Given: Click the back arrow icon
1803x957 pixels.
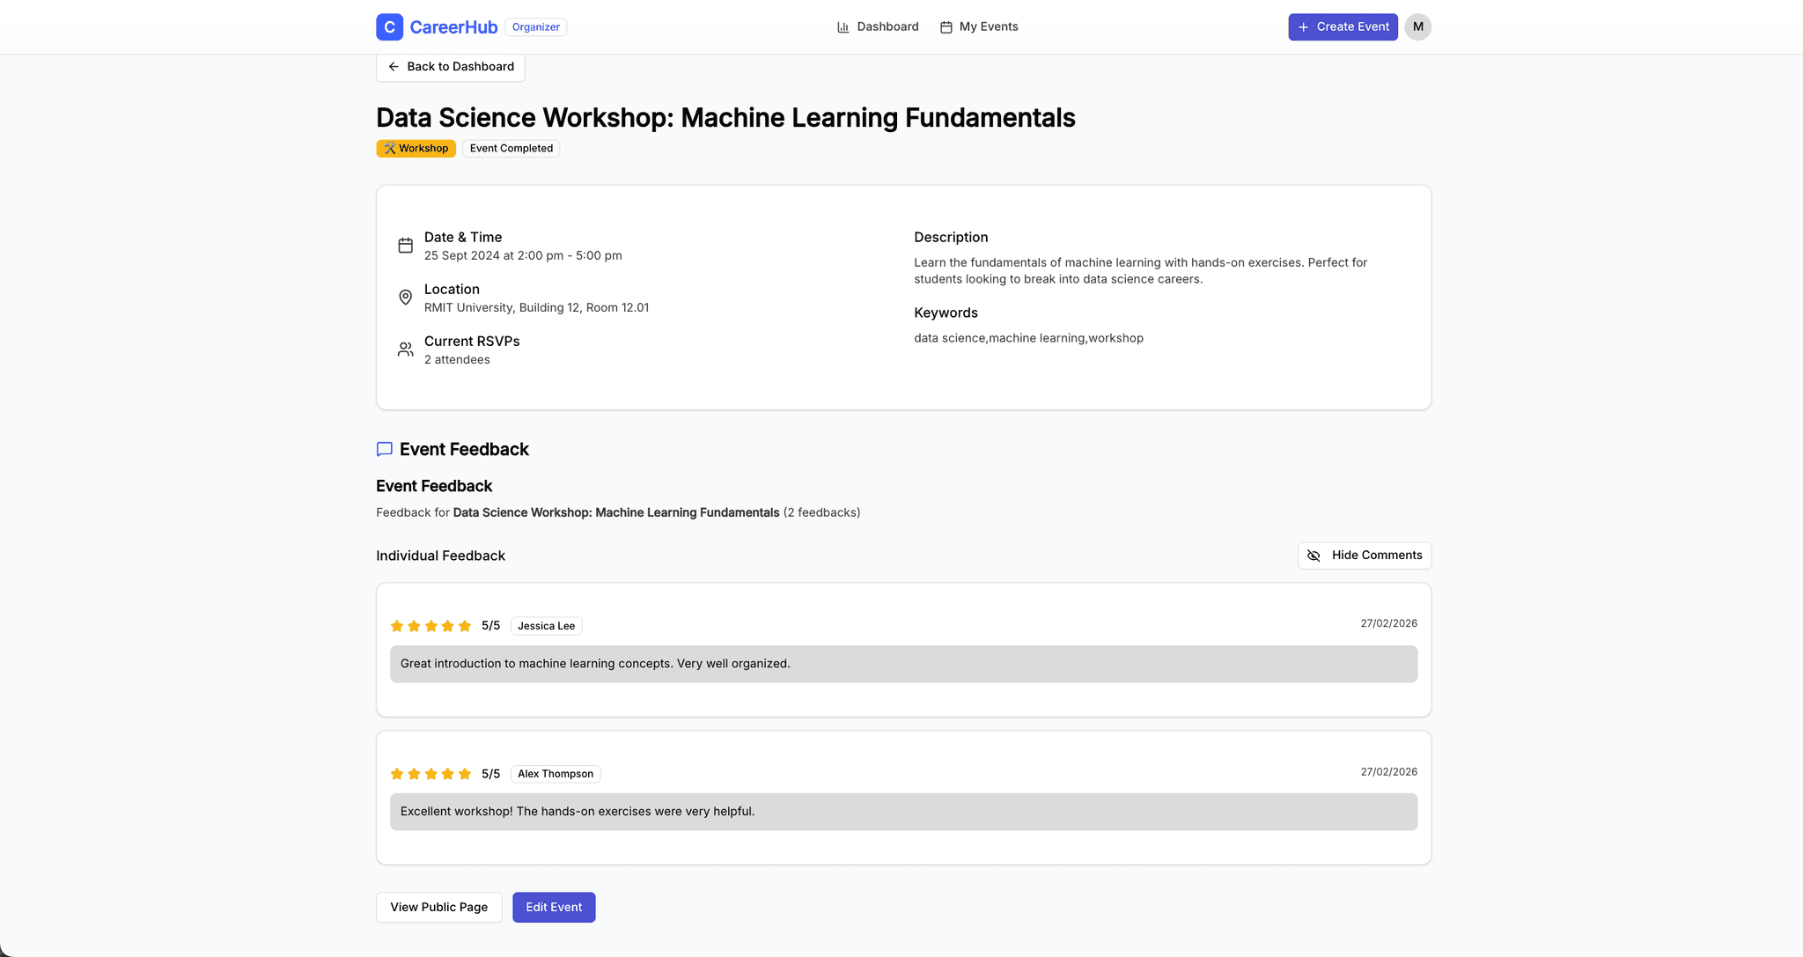Looking at the screenshot, I should pyautogui.click(x=394, y=67).
